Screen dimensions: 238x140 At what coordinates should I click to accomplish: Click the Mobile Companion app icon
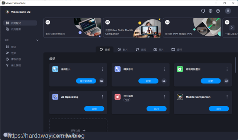click(180, 97)
